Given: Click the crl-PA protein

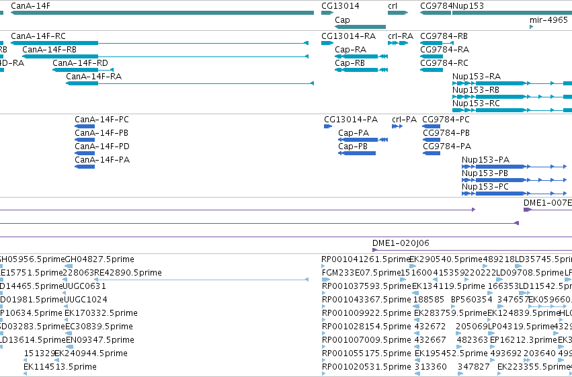Looking at the screenshot, I should (397, 126).
